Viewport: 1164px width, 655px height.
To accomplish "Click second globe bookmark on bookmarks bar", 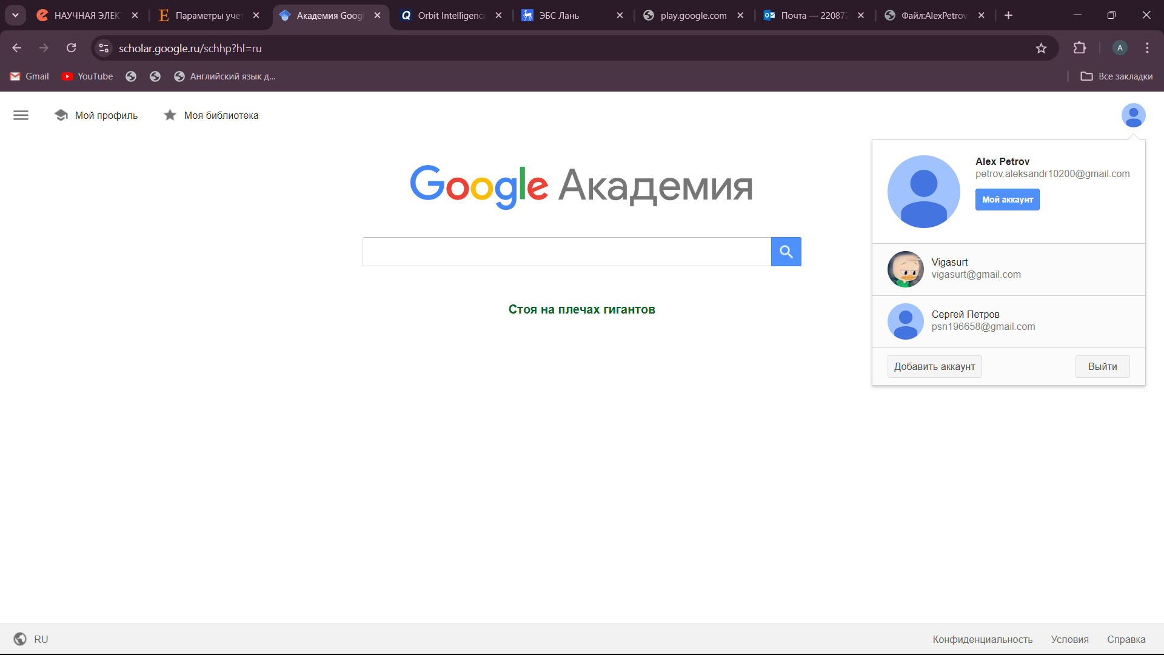I will coord(155,76).
